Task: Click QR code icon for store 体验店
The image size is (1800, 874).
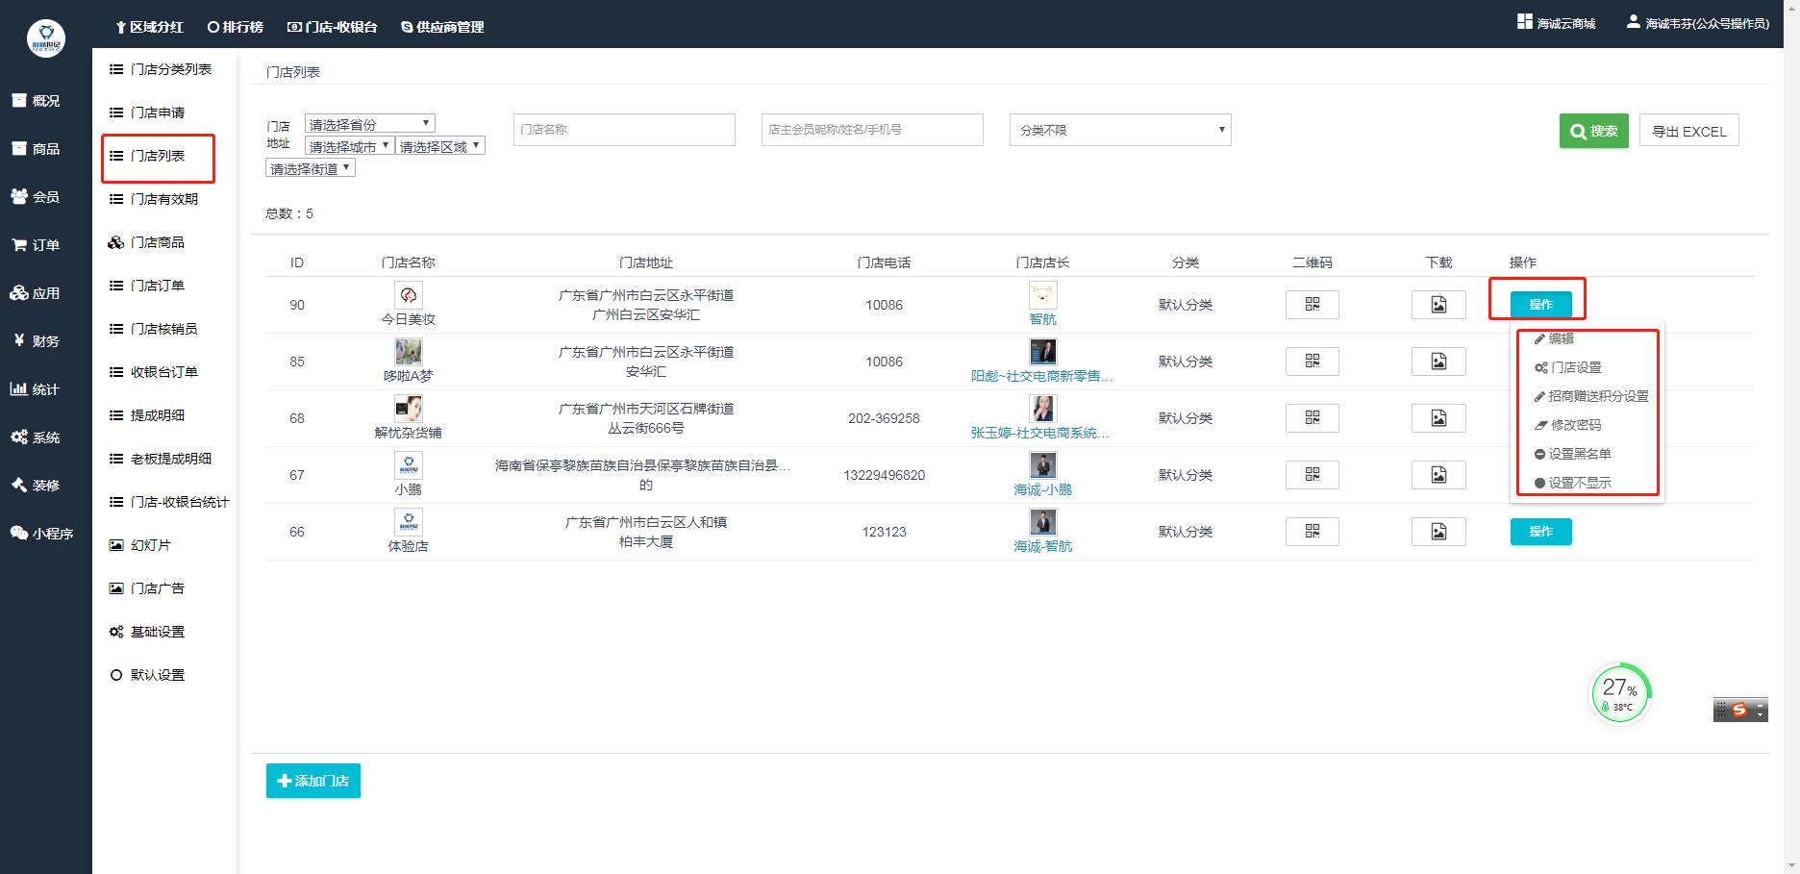Action: pyautogui.click(x=1312, y=532)
